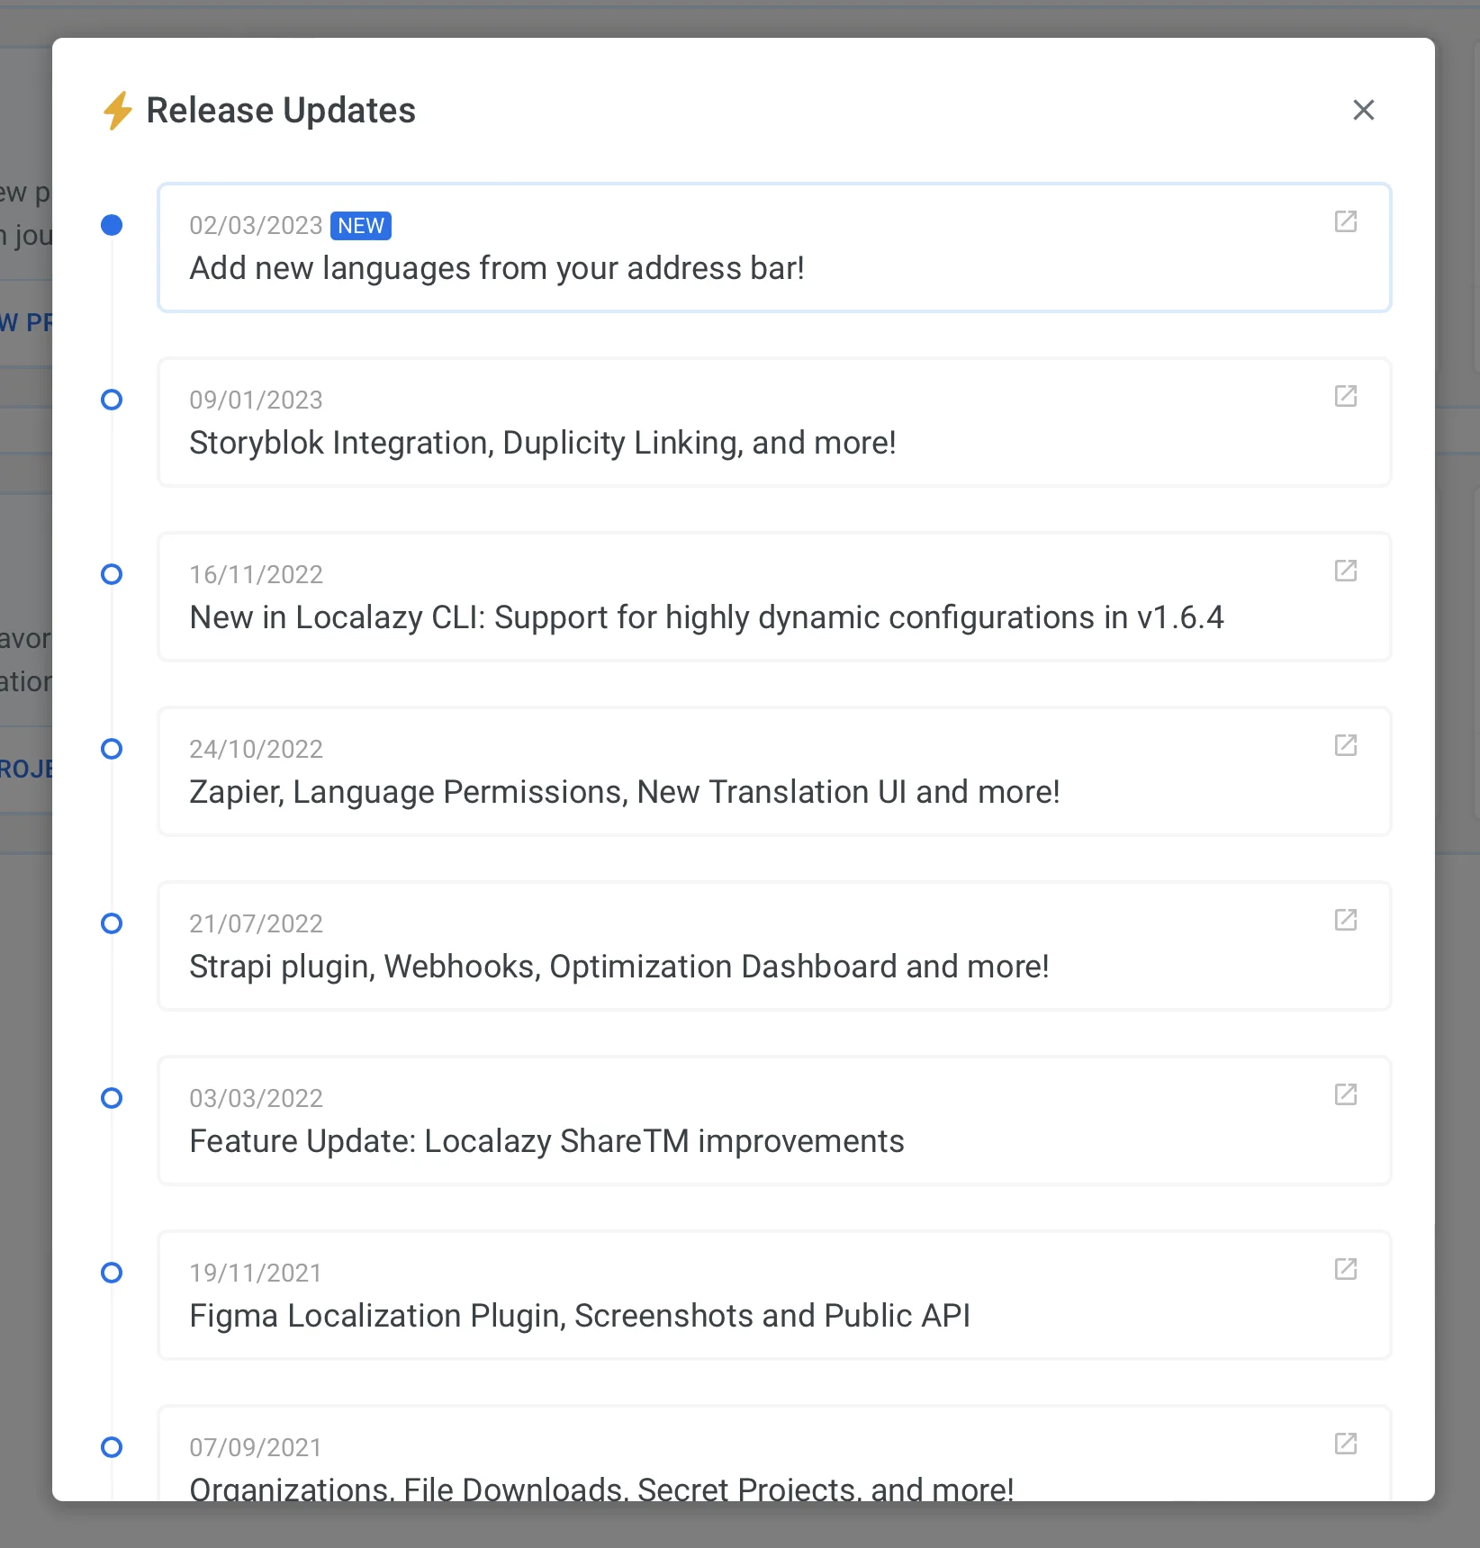Close the Release Updates dialog
1480x1548 pixels.
click(x=1363, y=110)
